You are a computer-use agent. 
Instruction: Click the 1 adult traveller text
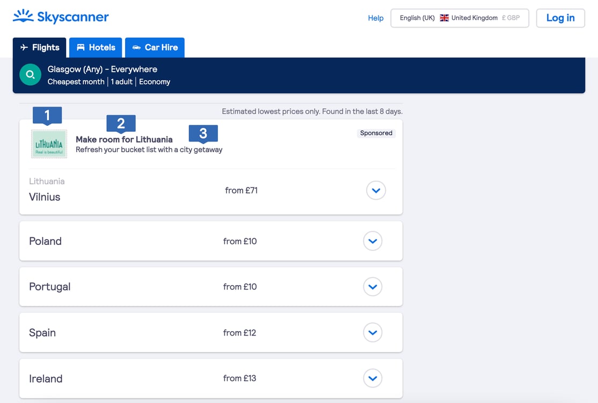click(x=122, y=82)
